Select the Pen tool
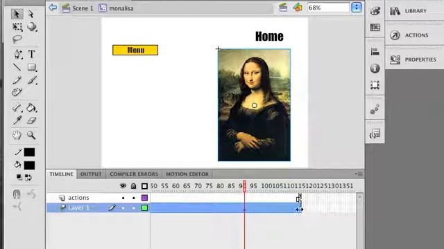Viewport: 444px width, 249px height. (17, 54)
